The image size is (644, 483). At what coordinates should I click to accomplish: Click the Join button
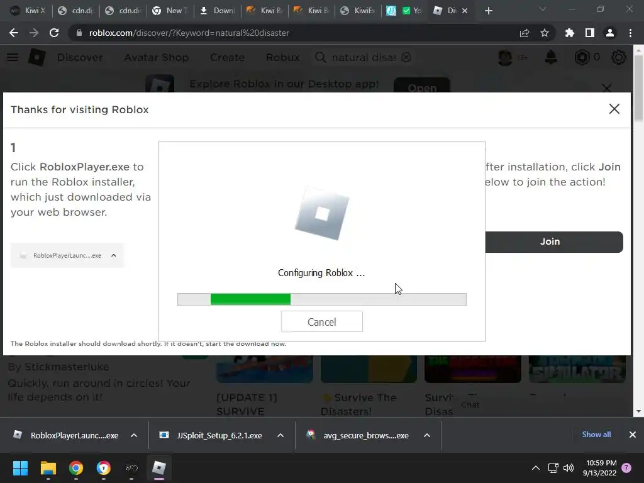click(554, 241)
